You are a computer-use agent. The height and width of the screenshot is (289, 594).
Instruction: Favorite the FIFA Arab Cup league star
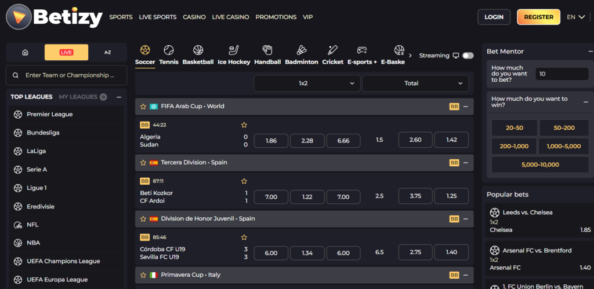pos(143,107)
